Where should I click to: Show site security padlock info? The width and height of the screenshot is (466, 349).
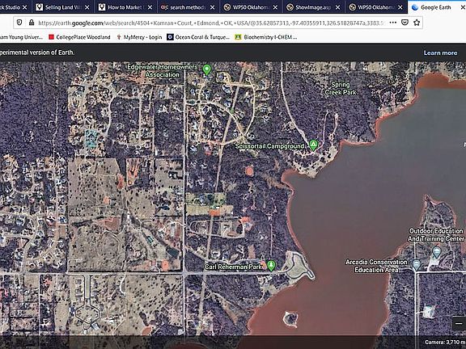[x=32, y=23]
